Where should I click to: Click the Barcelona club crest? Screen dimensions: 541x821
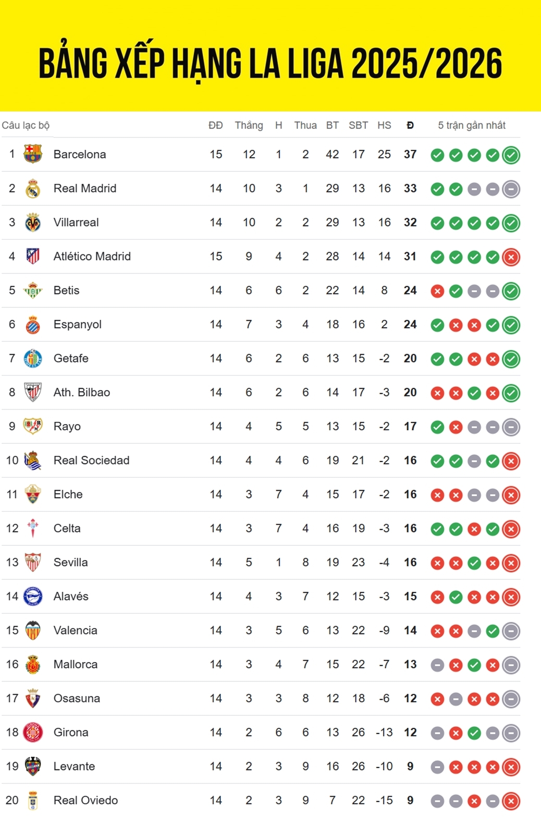[x=33, y=154]
